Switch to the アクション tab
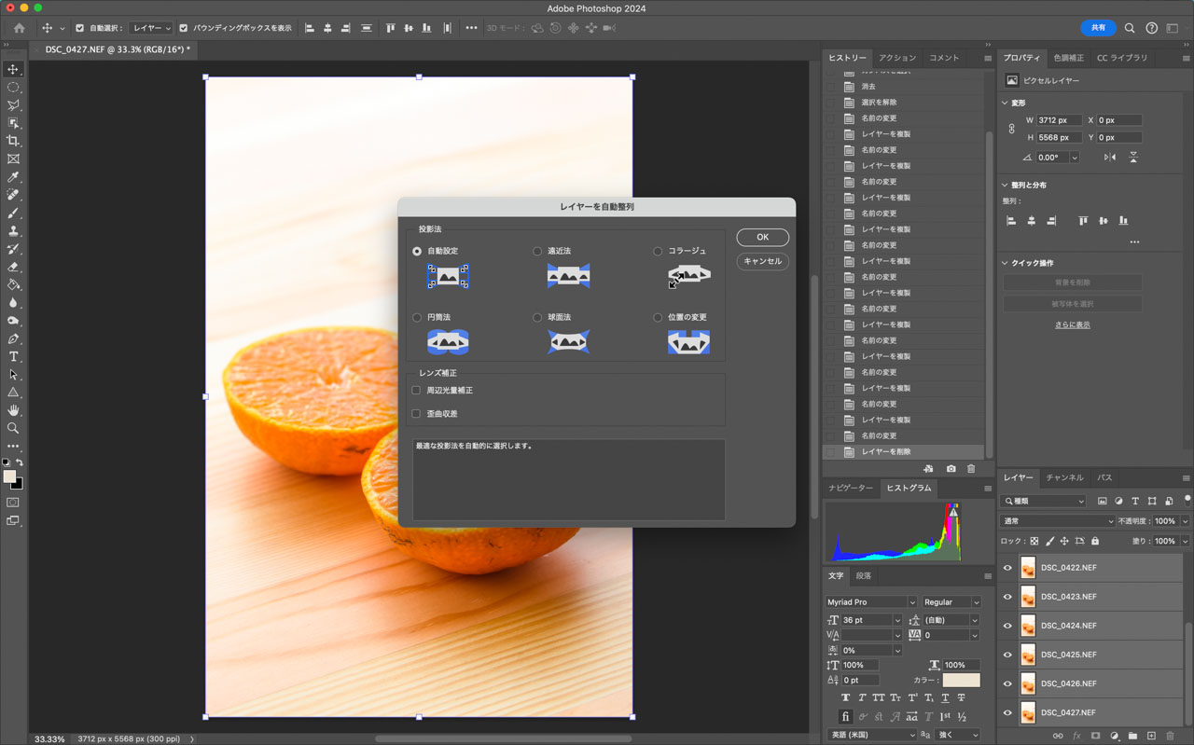The height and width of the screenshot is (745, 1194). click(x=897, y=58)
